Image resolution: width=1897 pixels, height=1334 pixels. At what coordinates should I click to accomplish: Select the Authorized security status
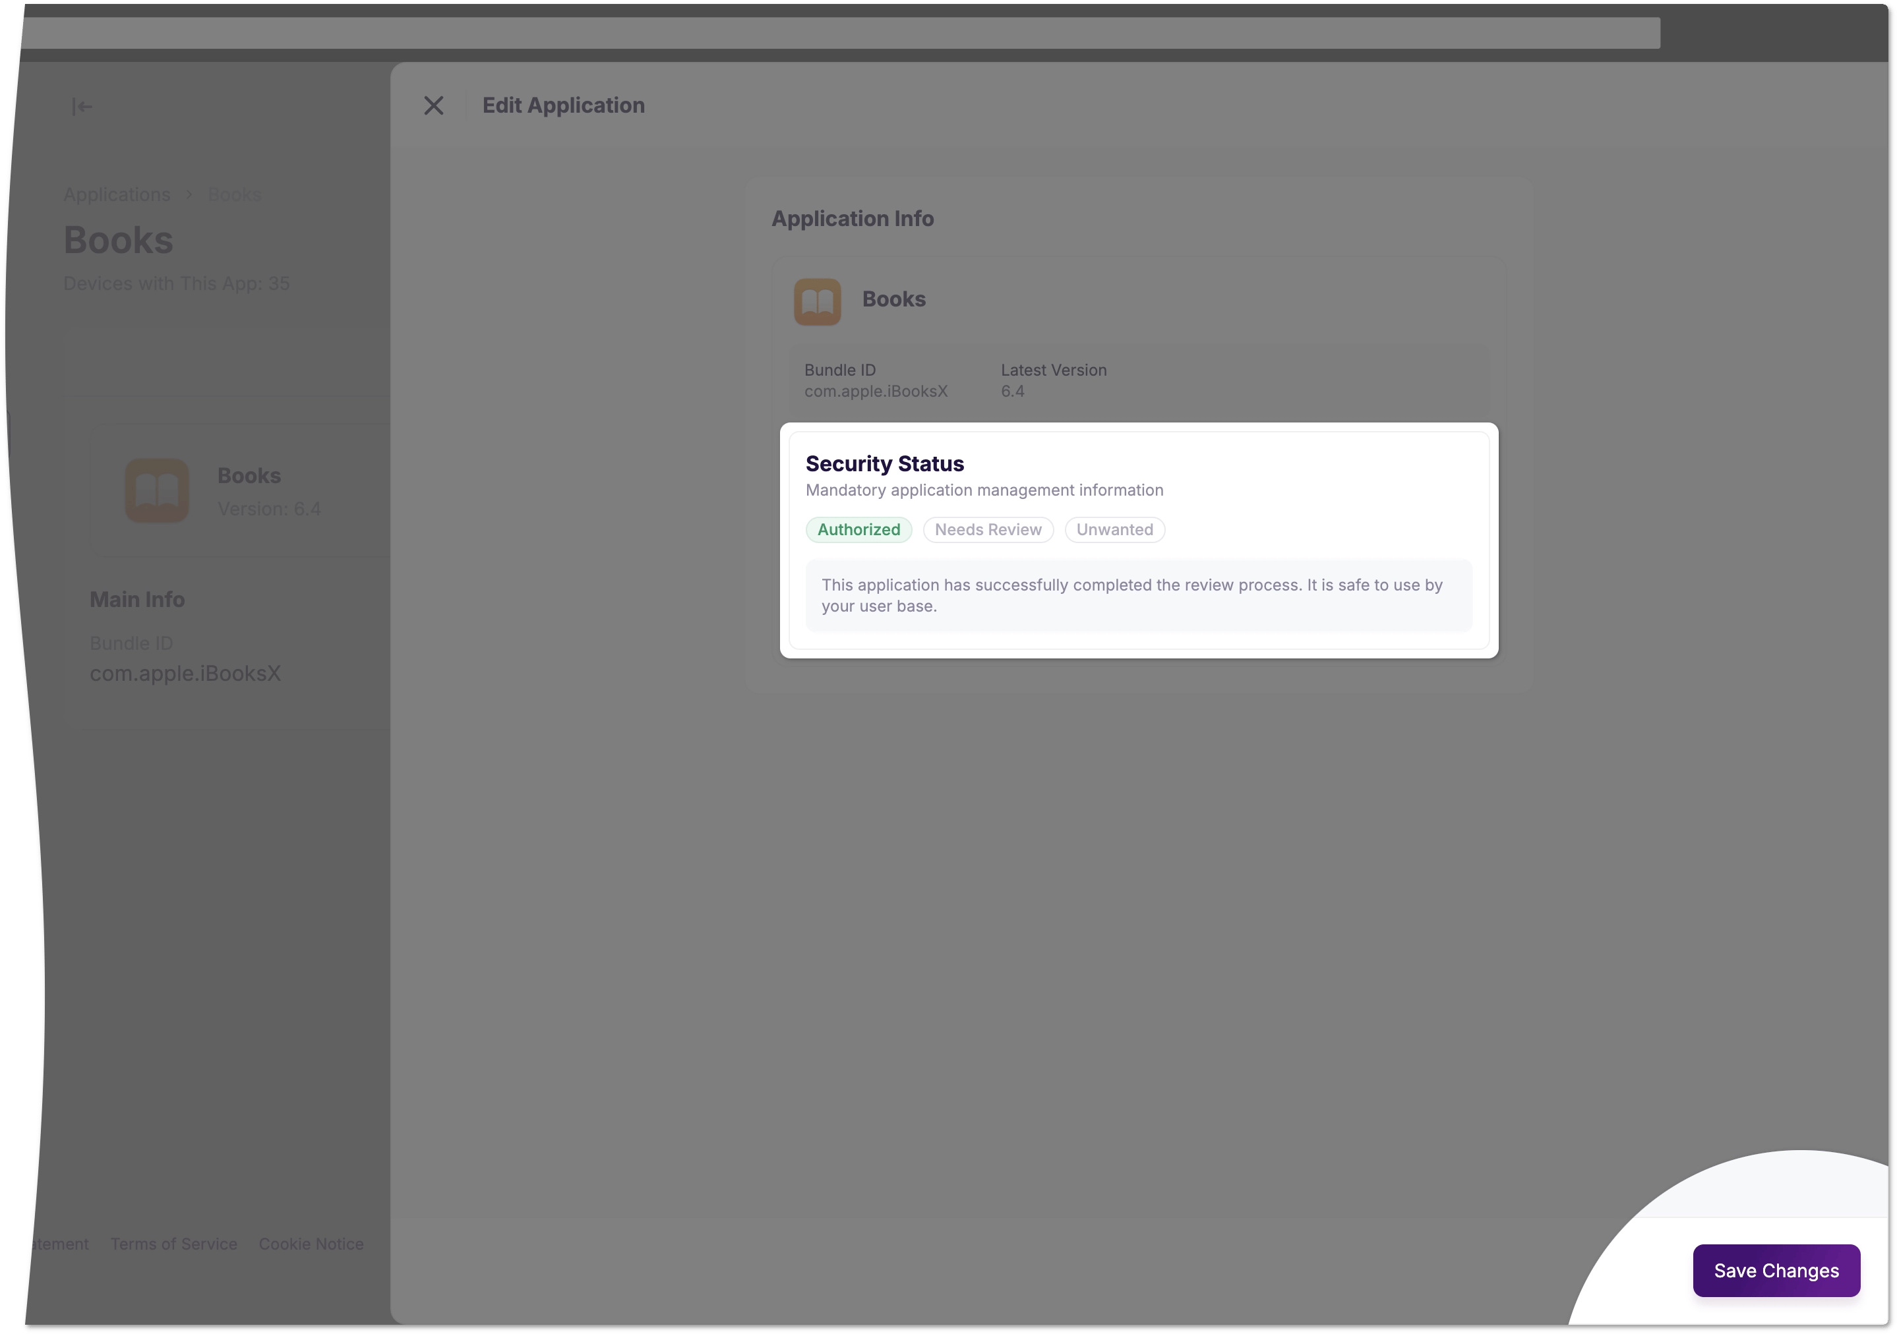(858, 529)
